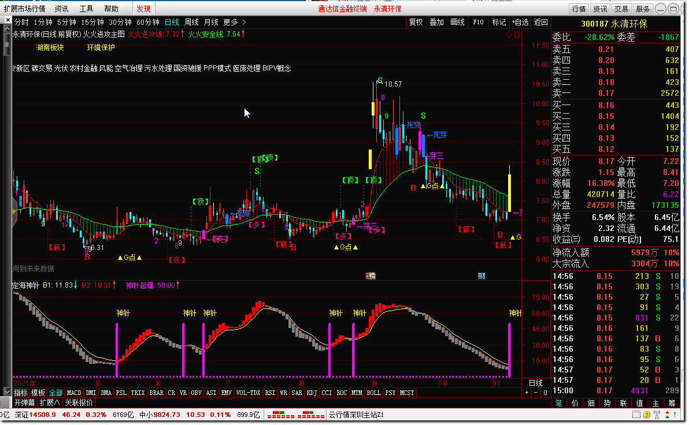
Task: Select the VOL-TDX indicator
Action: pyautogui.click(x=249, y=393)
